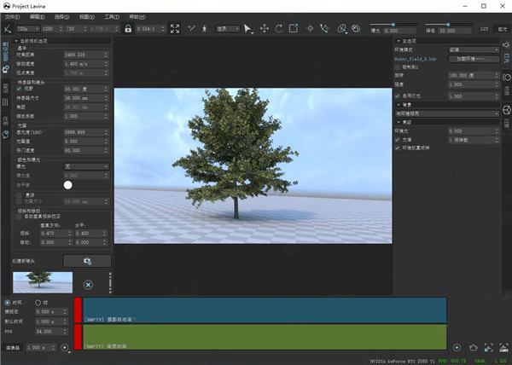The height and width of the screenshot is (365, 512).
Task: Select the 时间 radio button
Action: point(8,303)
